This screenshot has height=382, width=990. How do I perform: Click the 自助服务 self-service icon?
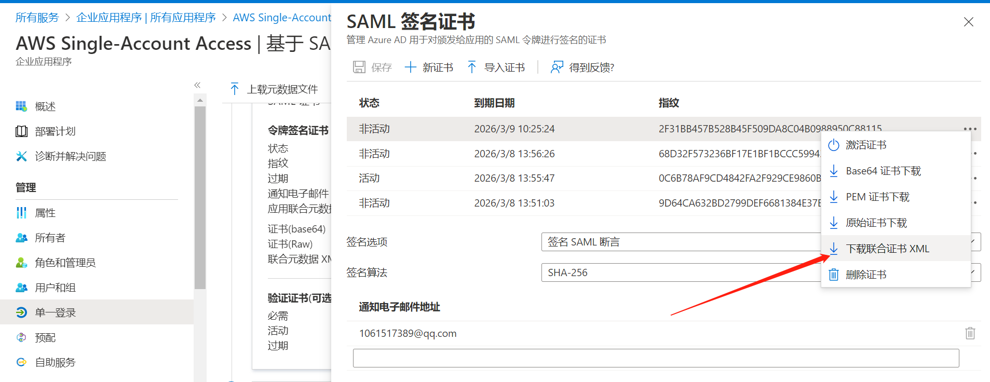coord(21,362)
